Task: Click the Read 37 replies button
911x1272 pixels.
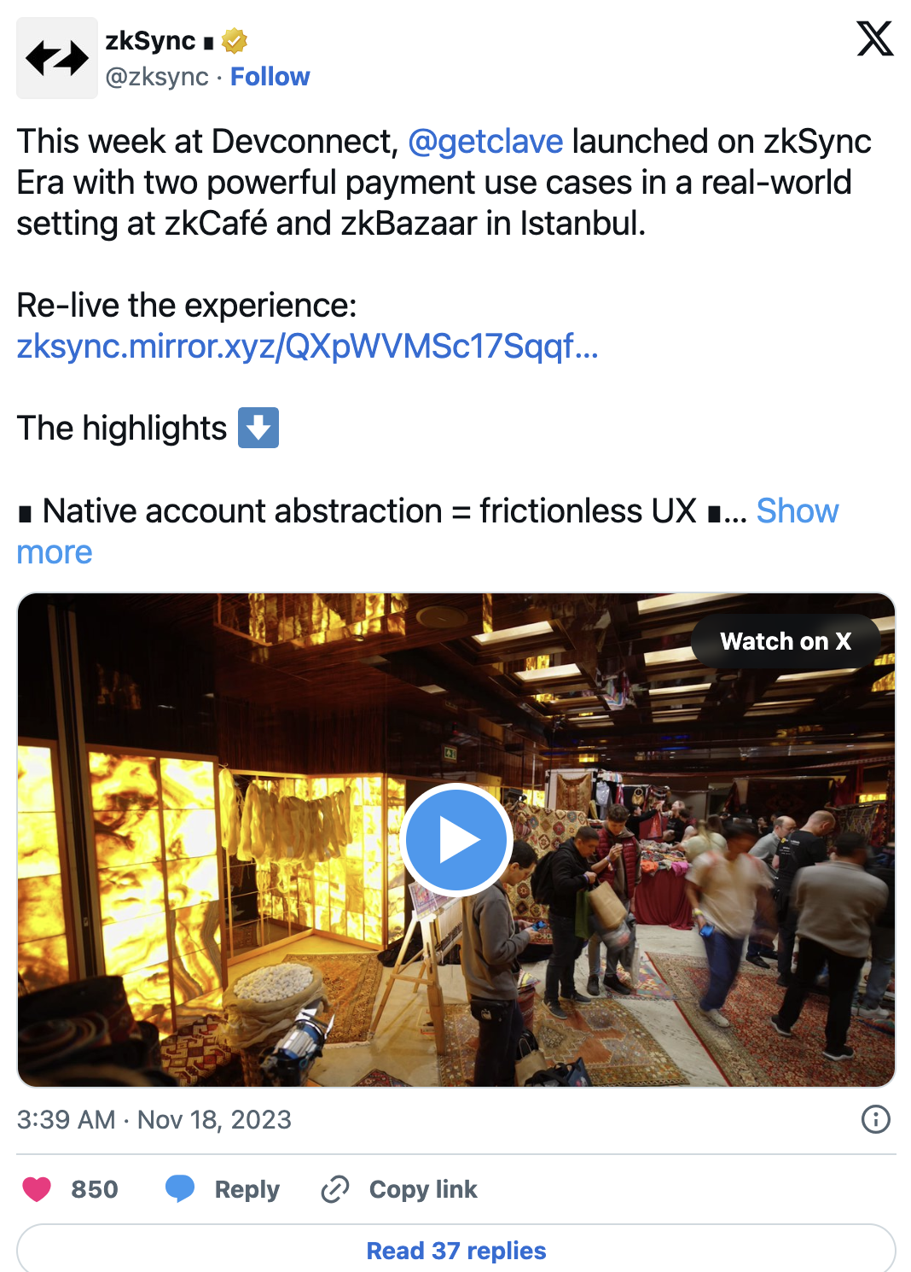Action: [x=456, y=1250]
